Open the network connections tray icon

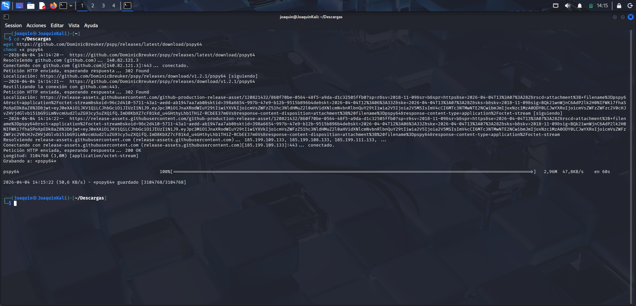[x=555, y=6]
